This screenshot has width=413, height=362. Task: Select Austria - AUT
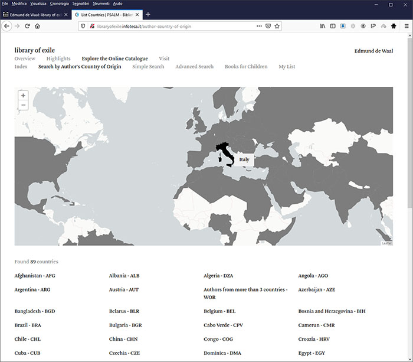tap(123, 289)
